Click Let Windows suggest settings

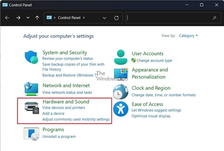pyautogui.click(x=156, y=110)
